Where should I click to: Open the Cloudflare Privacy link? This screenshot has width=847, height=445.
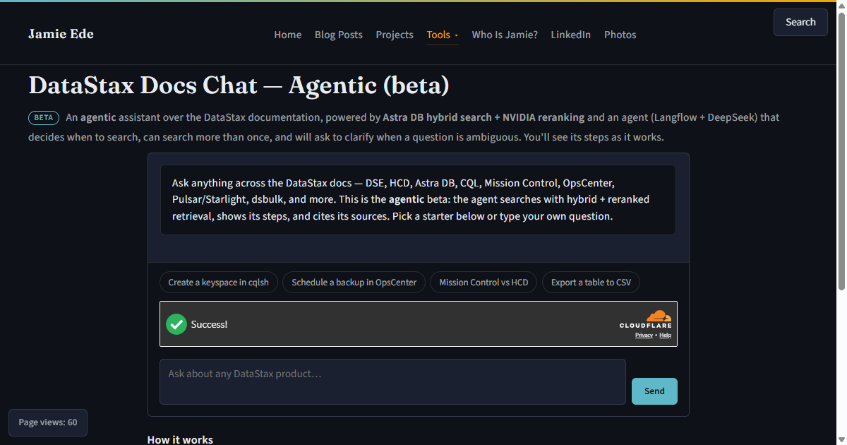644,336
